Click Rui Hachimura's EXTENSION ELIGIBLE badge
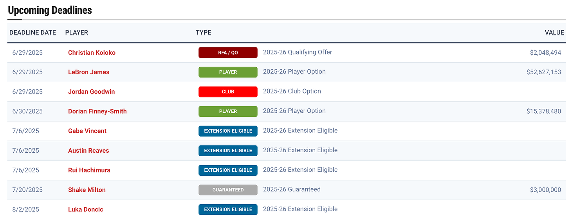 [228, 170]
